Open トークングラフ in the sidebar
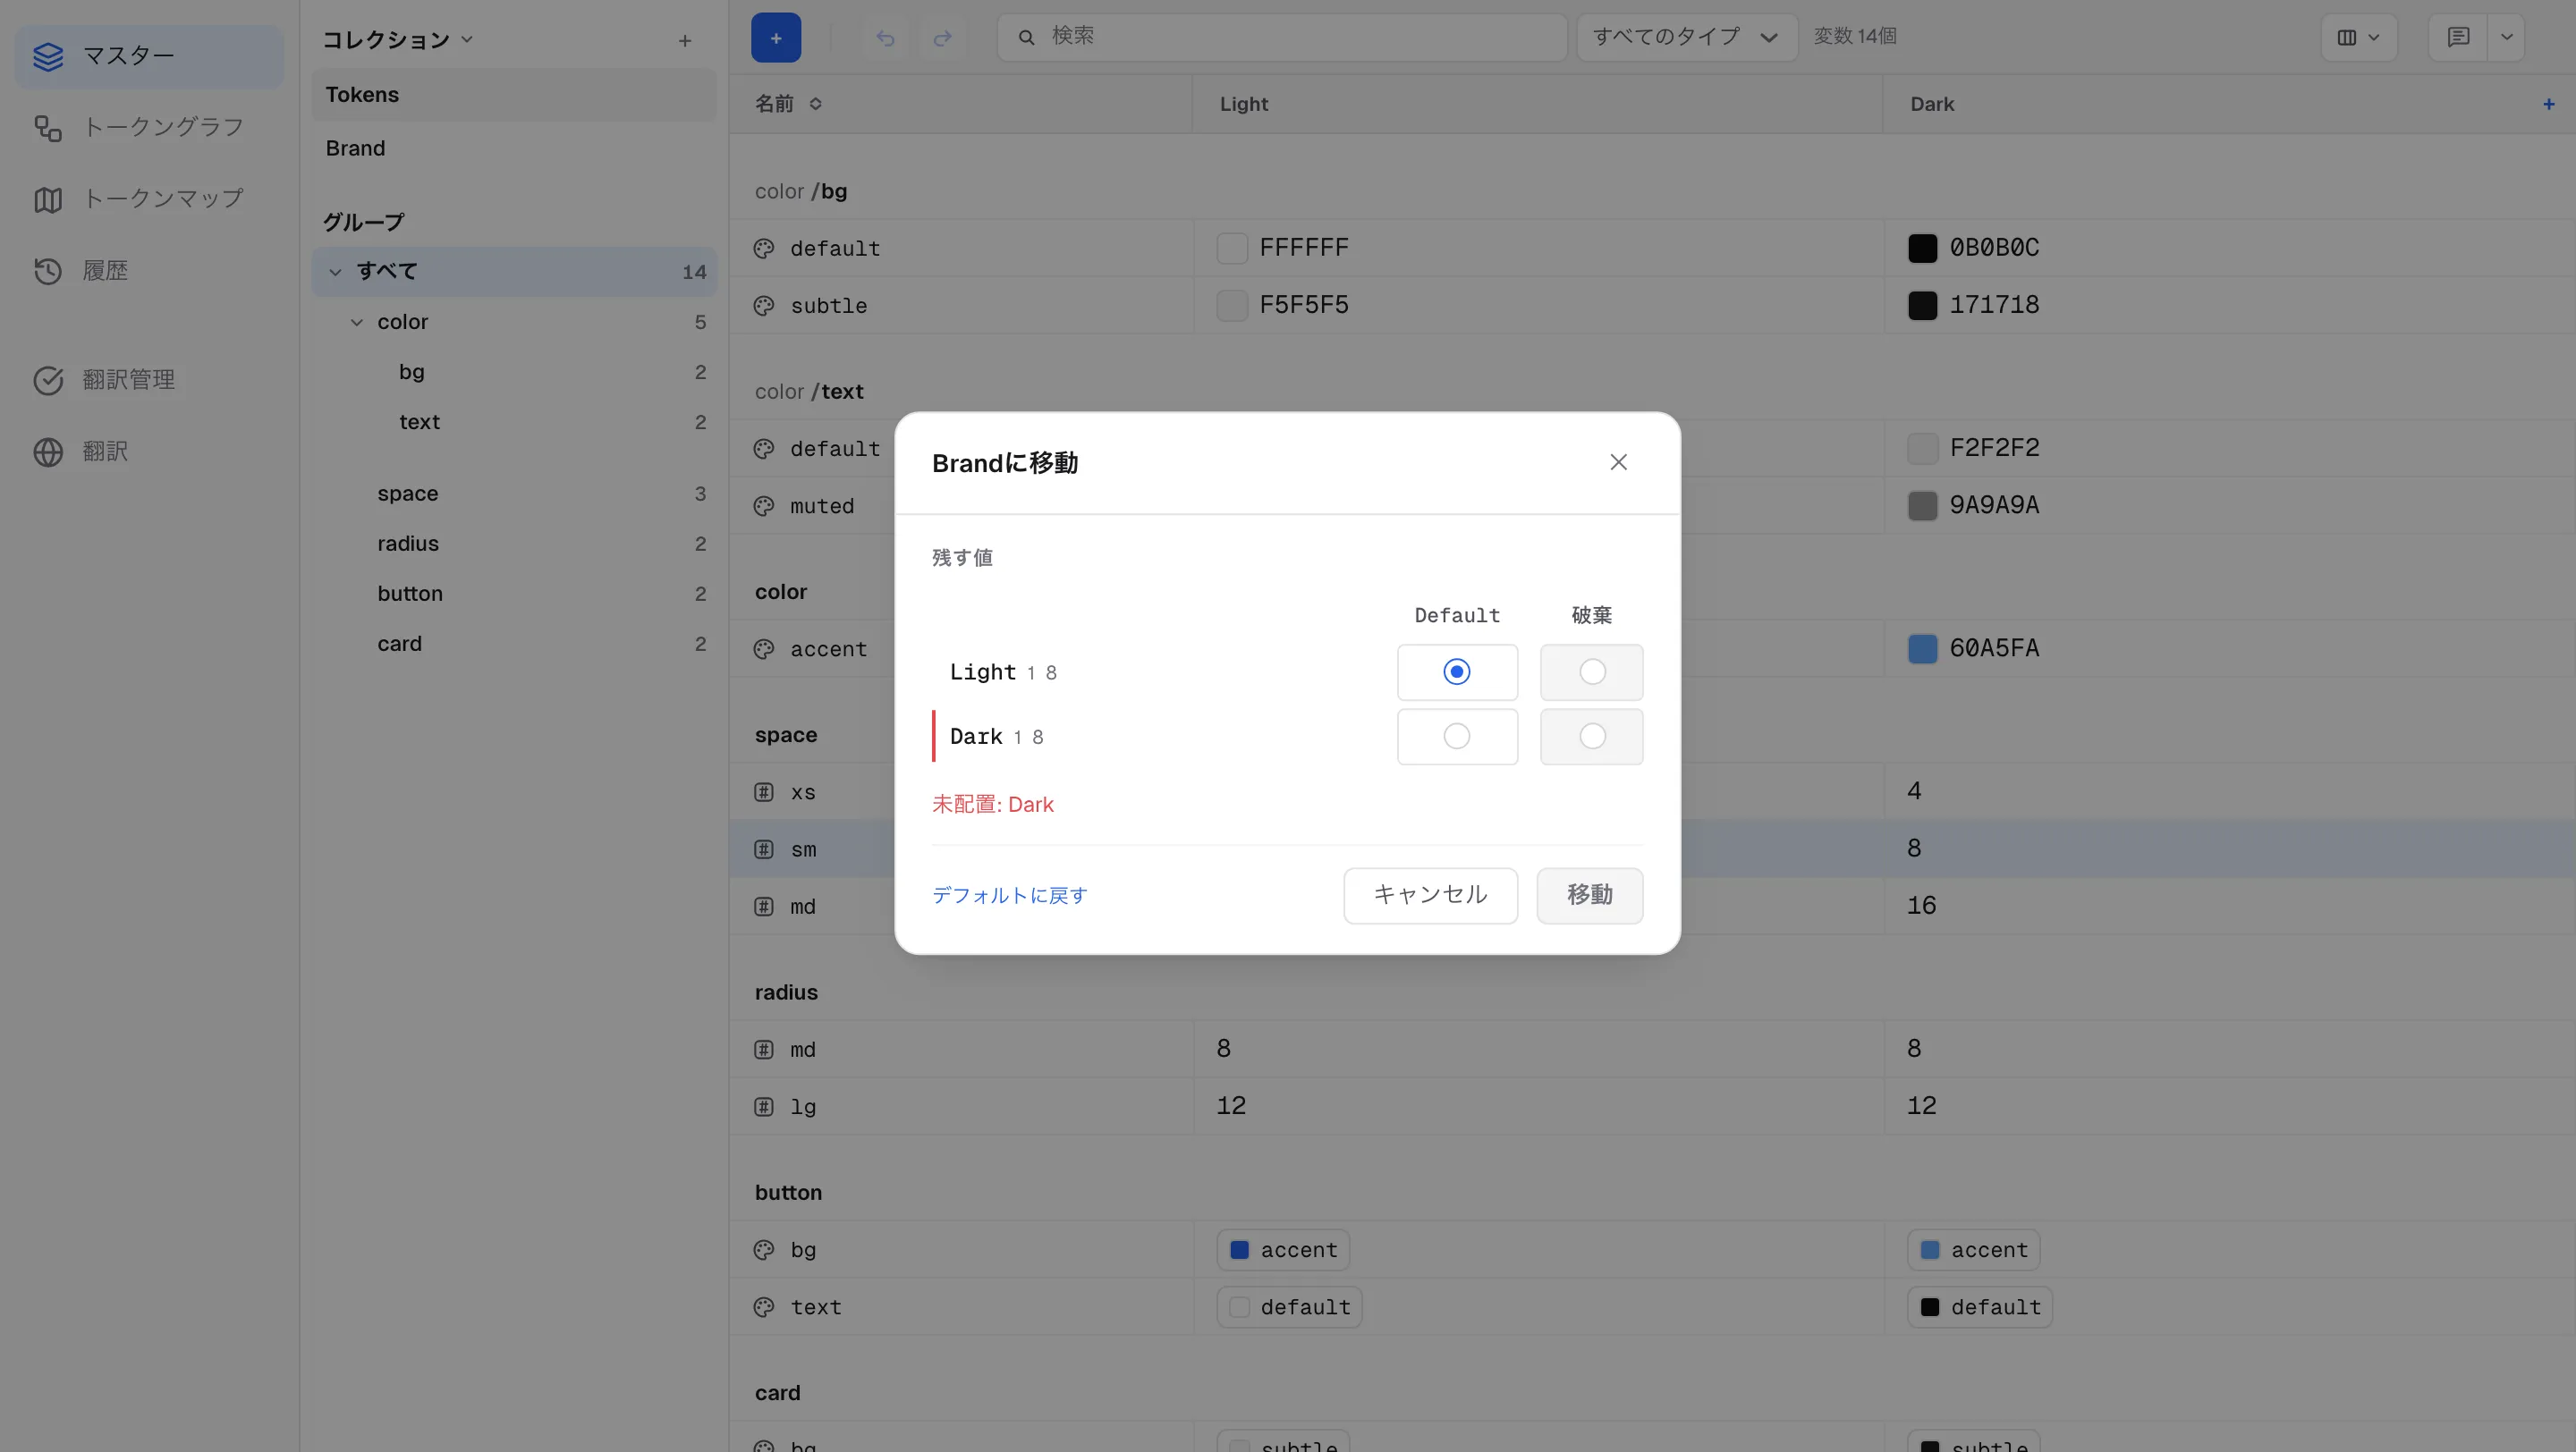This screenshot has width=2576, height=1452. (150, 127)
